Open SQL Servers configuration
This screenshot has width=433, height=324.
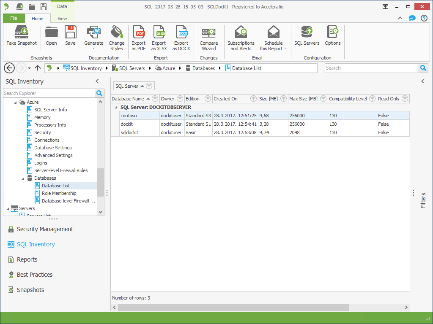coord(307,35)
